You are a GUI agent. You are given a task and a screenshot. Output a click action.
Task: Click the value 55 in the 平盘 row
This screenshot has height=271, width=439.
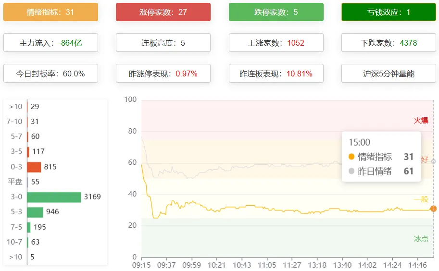pyautogui.click(x=35, y=182)
